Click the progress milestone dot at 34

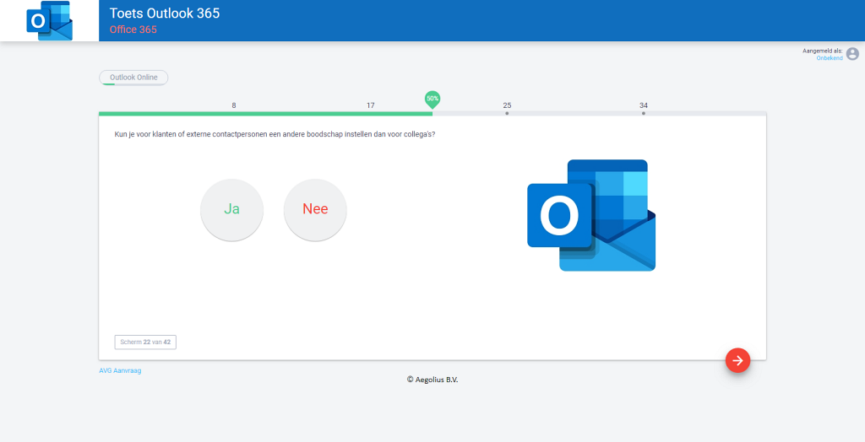pyautogui.click(x=643, y=114)
